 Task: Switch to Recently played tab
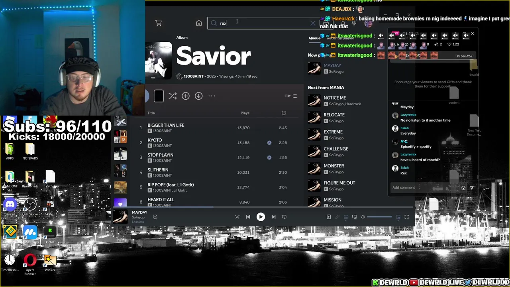[341, 38]
